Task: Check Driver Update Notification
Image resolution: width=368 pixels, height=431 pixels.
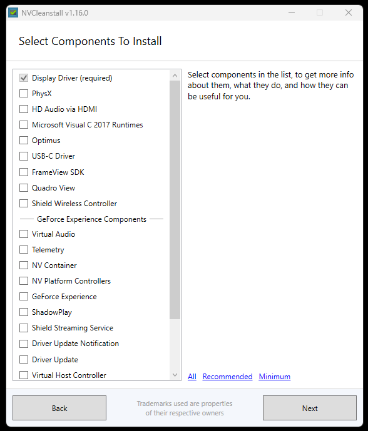Action: pyautogui.click(x=24, y=344)
